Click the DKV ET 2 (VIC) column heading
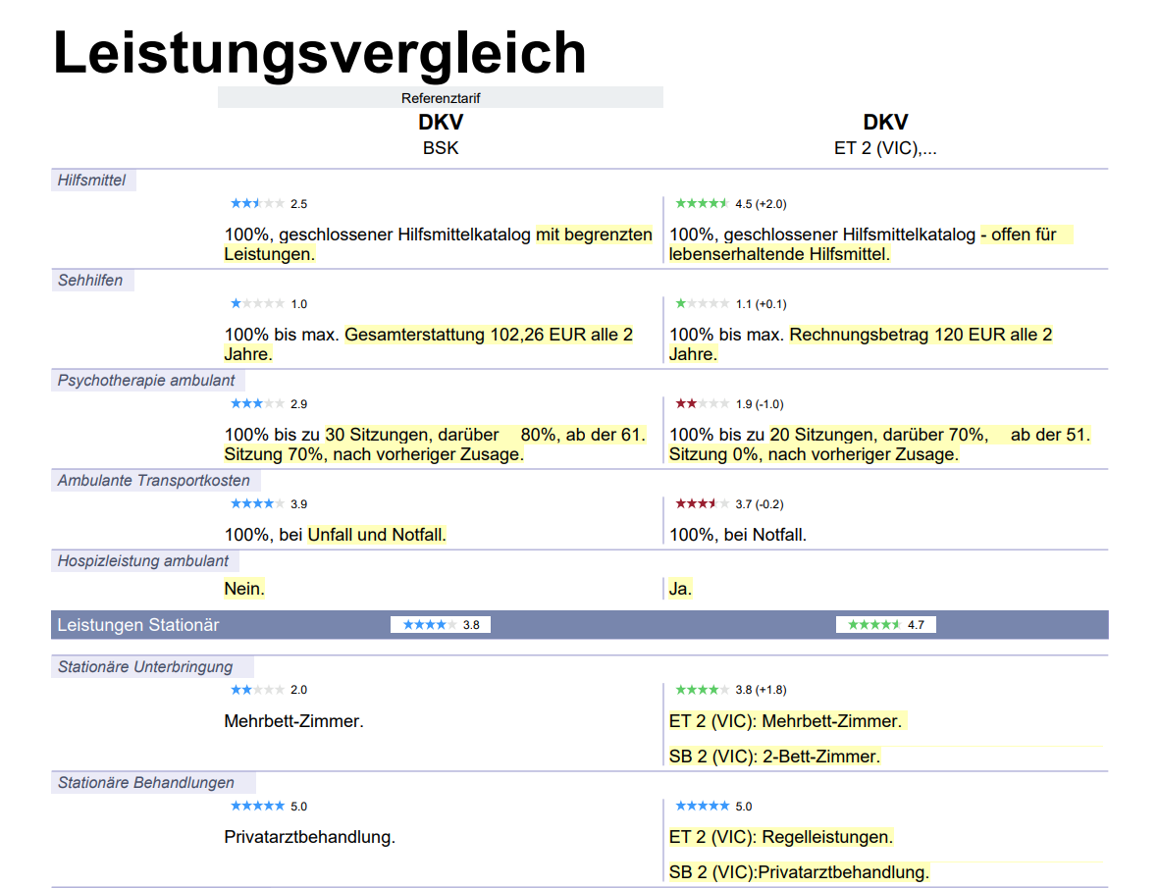The width and height of the screenshot is (1159, 888). click(885, 133)
